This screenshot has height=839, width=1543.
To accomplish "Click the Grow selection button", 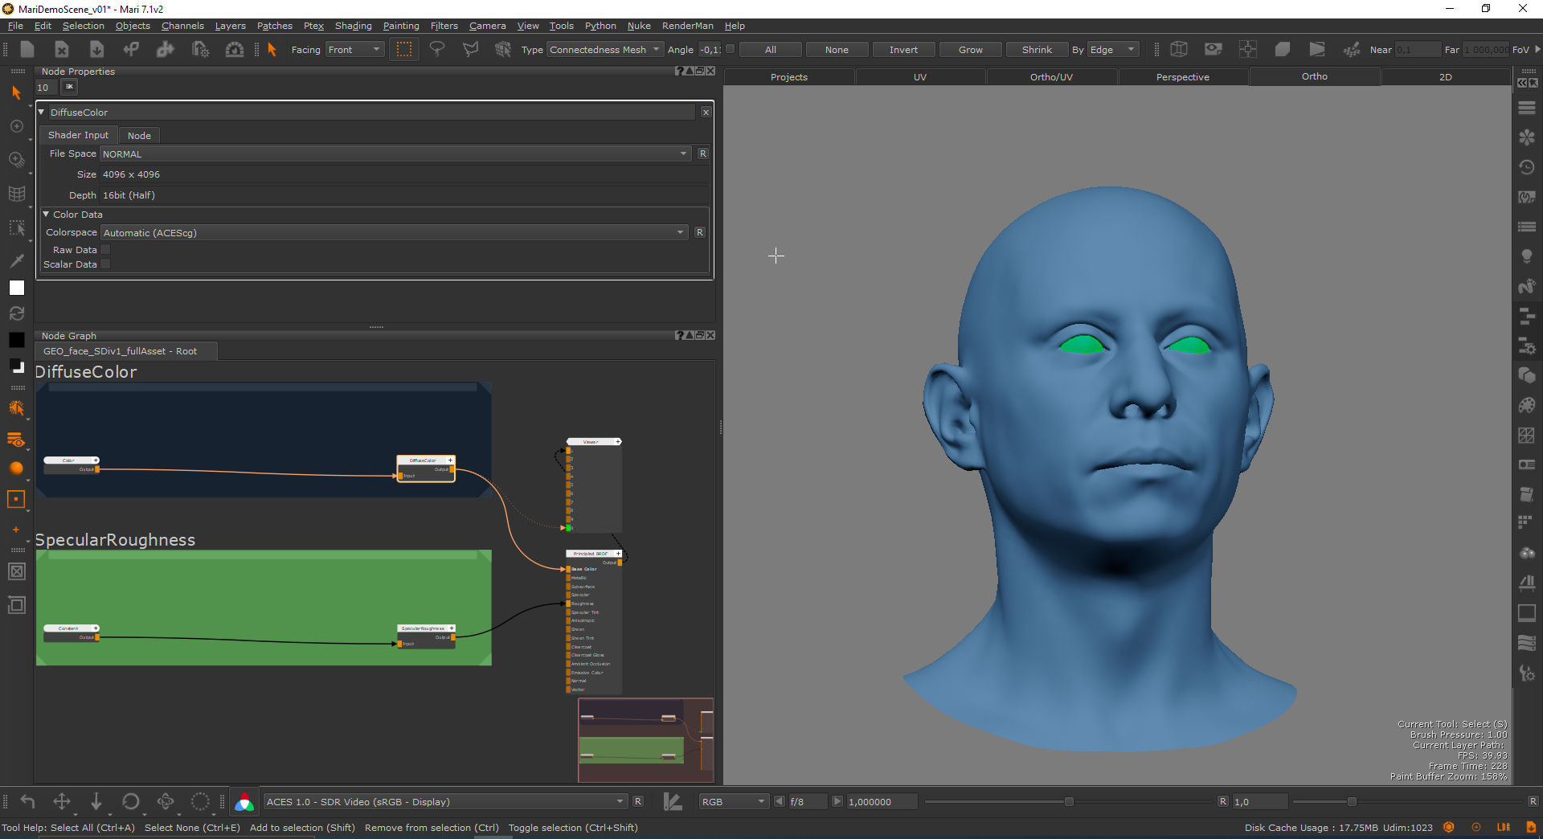I will click(x=970, y=50).
